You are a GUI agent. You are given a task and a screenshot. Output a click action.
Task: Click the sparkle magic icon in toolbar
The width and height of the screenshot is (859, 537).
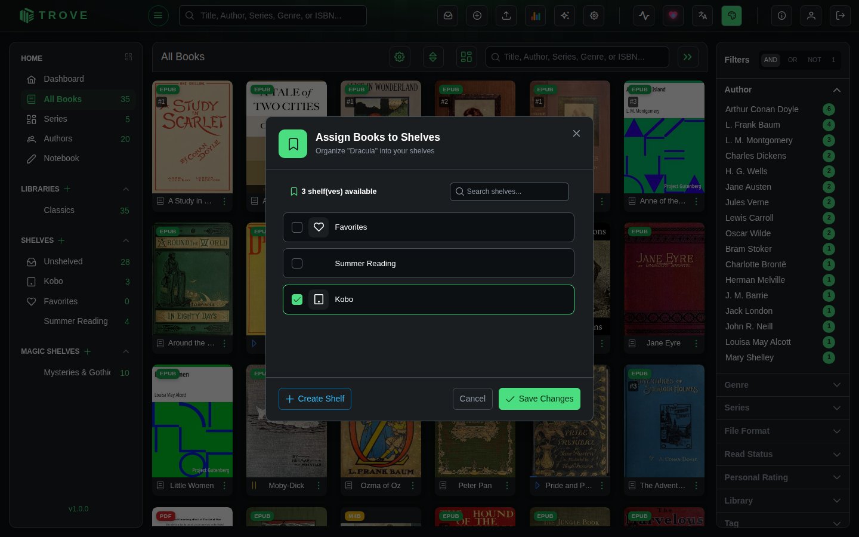(565, 16)
